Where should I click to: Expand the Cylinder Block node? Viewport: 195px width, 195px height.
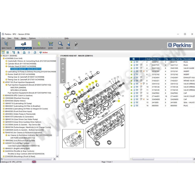tap(6, 64)
